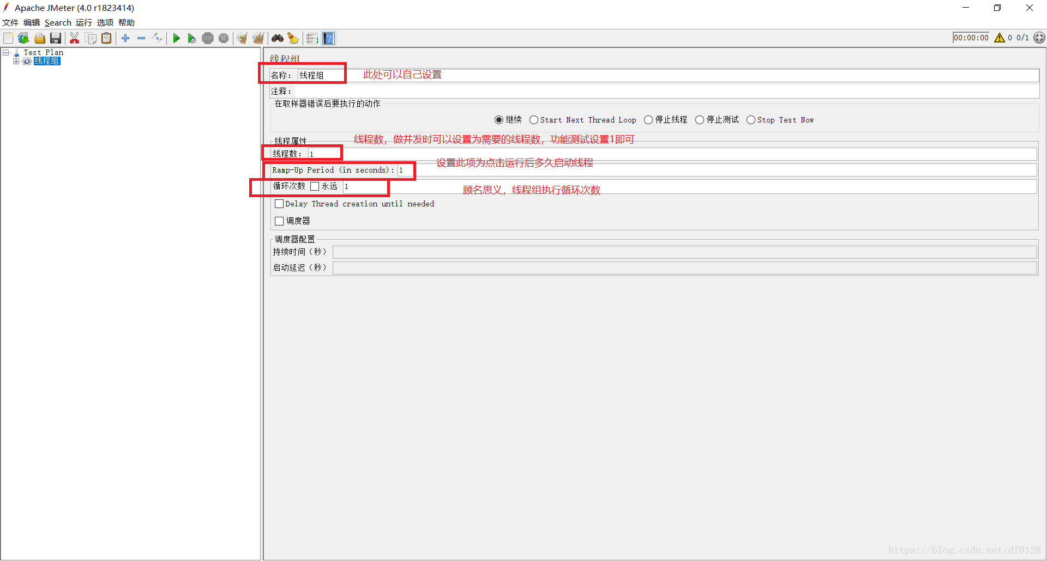Screen dimensions: 1047x561
Task: Expand all with the plus icon
Action: click(125, 38)
